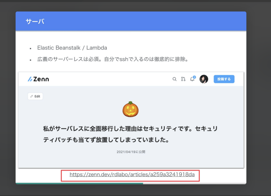The image size is (271, 196).
Task: Open notifications via the bell icon
Action: [192, 79]
